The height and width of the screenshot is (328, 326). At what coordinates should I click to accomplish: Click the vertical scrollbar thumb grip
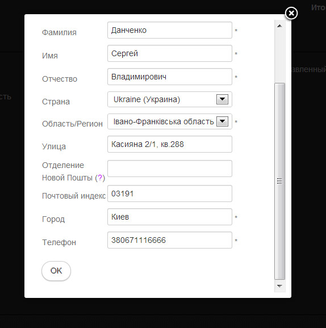click(x=279, y=181)
